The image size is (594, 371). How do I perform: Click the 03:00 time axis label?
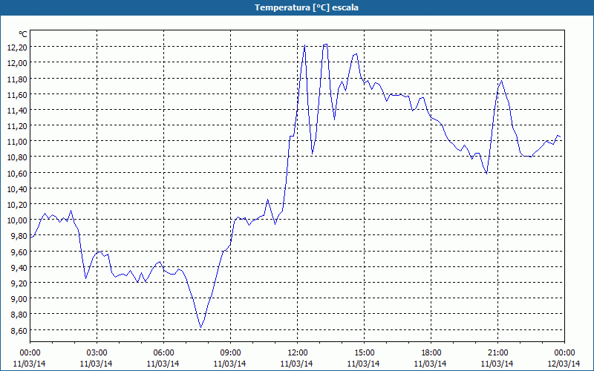(97, 352)
